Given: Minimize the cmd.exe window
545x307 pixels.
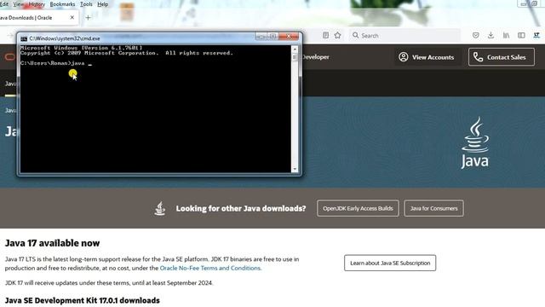Looking at the screenshot, I should click(261, 36).
